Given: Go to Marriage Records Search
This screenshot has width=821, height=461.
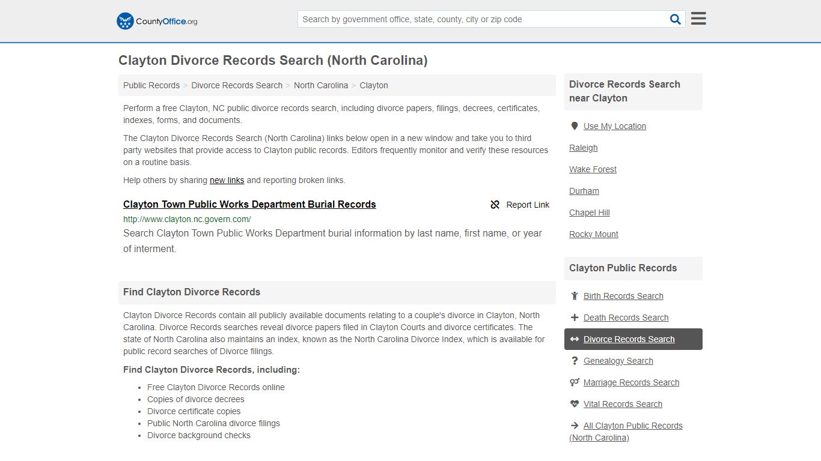Looking at the screenshot, I should pyautogui.click(x=631, y=382).
